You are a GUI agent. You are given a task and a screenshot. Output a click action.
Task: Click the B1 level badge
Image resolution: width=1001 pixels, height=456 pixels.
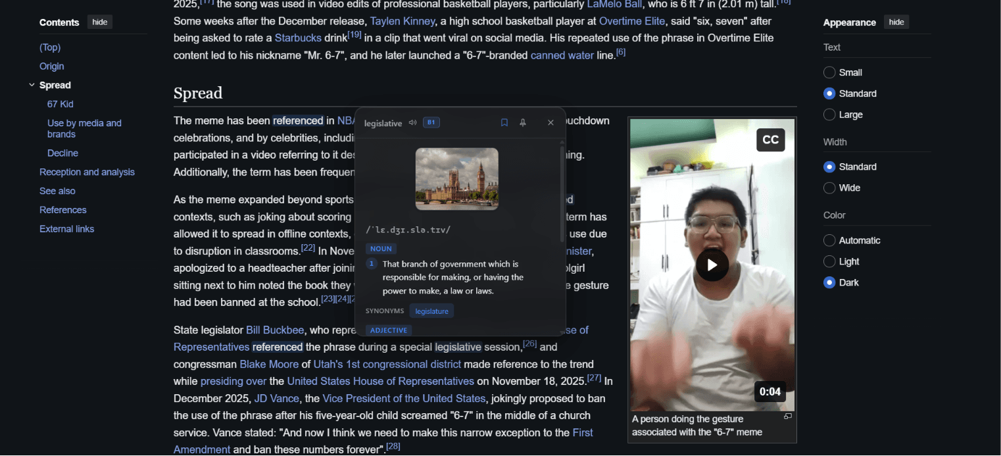tap(431, 122)
